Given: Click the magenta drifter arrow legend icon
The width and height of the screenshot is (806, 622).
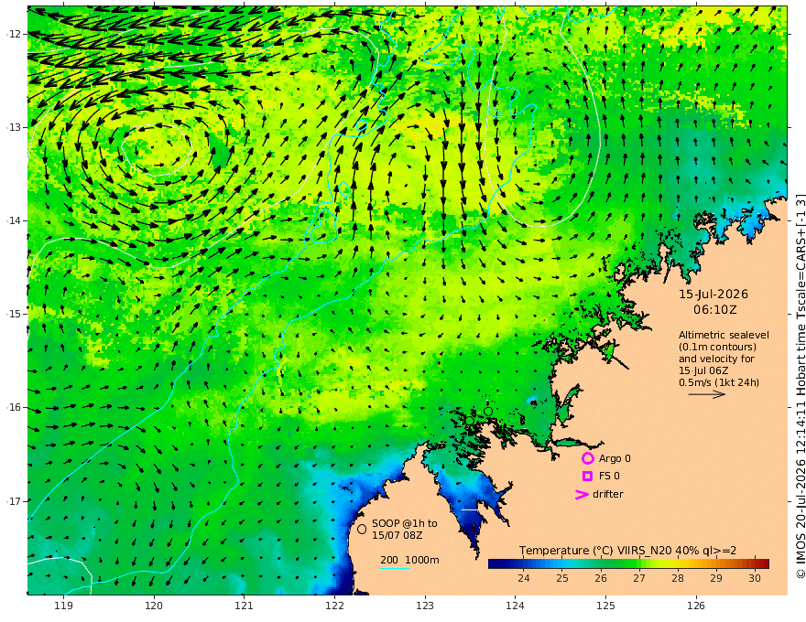Looking at the screenshot, I should tap(582, 495).
